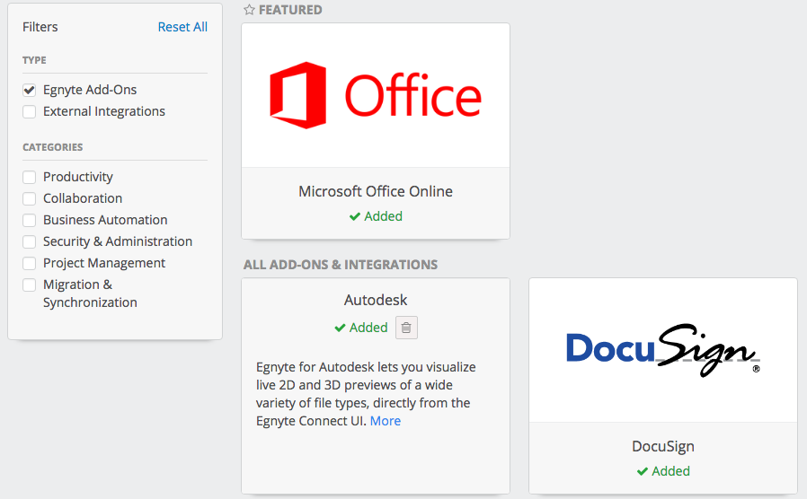Screen dimensions: 807x499
Task: Click the trash icon next to Autodesk
Action: tap(406, 328)
